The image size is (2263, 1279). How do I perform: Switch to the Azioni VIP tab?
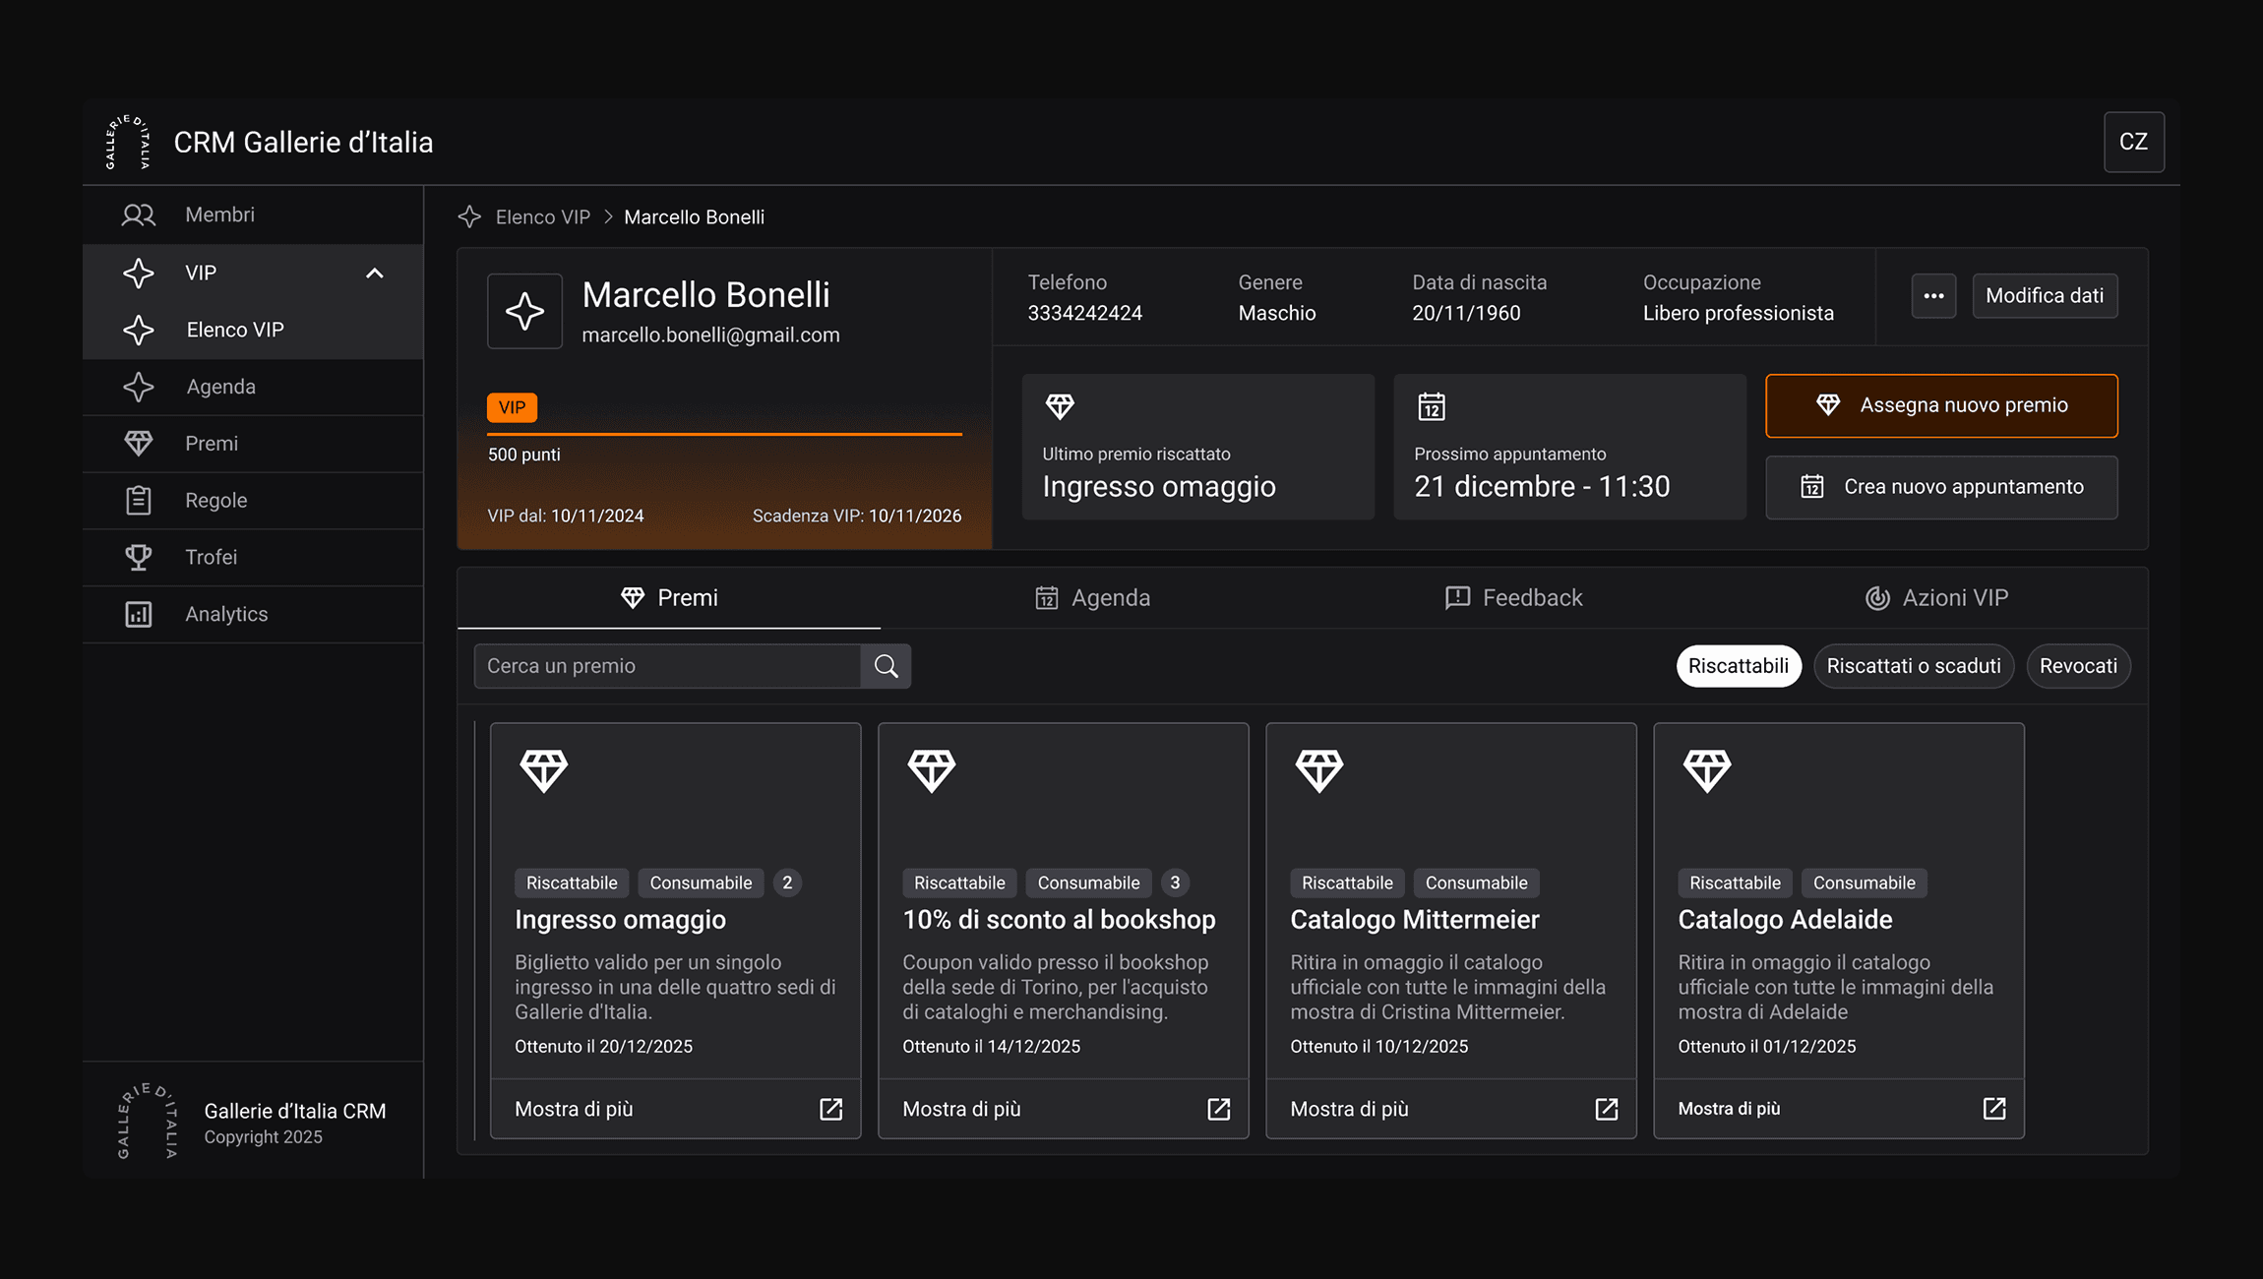tap(1936, 598)
